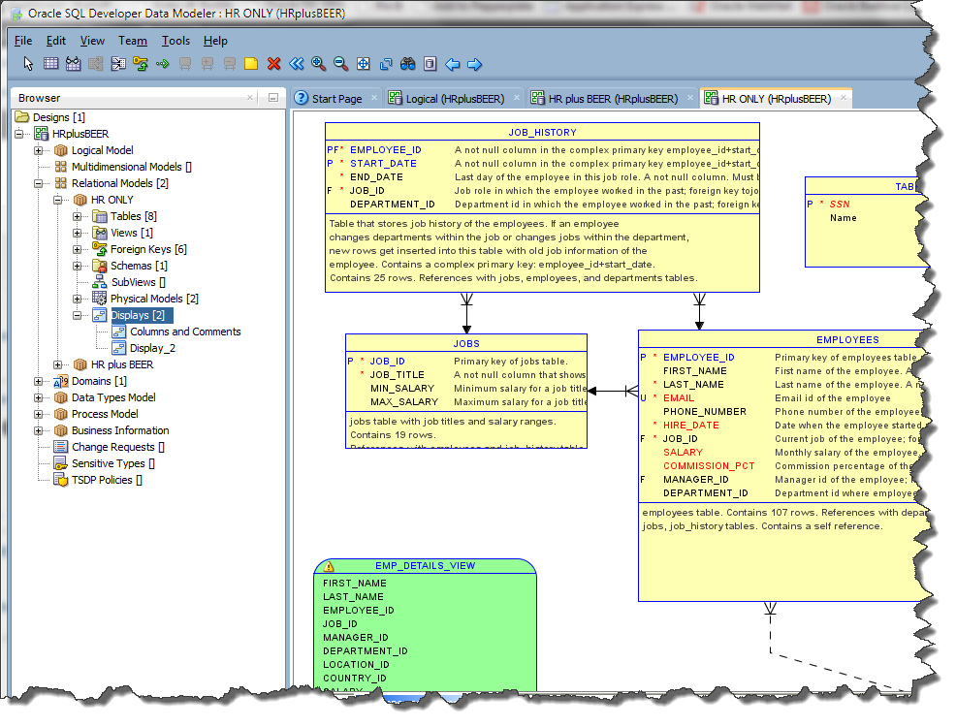
Task: Switch to the Start Page tab
Action: pyautogui.click(x=336, y=98)
